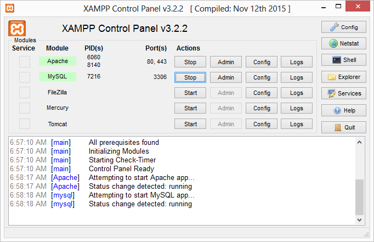The height and width of the screenshot is (242, 374).
Task: Click the log scrollbar up arrow
Action: tap(359, 143)
